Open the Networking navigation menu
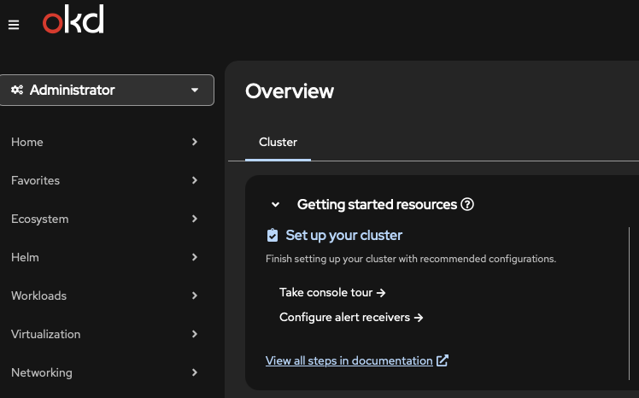This screenshot has width=639, height=398. (x=104, y=372)
